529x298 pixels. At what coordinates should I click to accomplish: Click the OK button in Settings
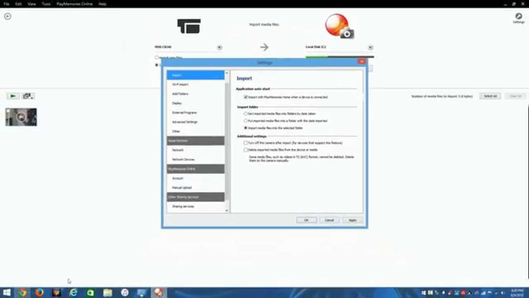pyautogui.click(x=307, y=220)
